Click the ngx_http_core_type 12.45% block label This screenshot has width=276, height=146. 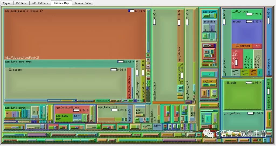click(x=18, y=62)
